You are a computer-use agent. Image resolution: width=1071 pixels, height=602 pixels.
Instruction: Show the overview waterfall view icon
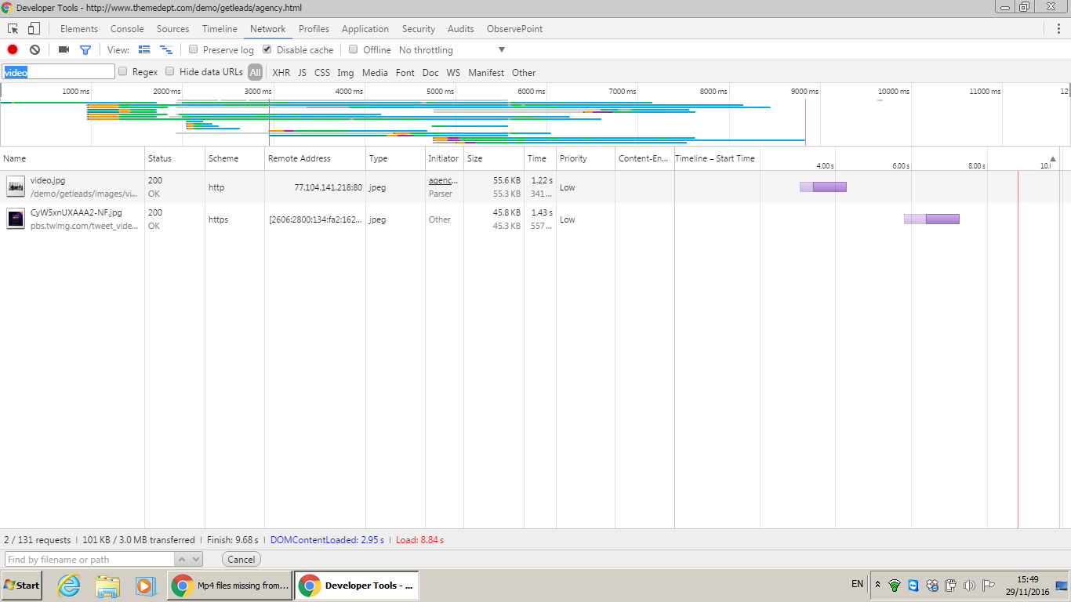pos(165,49)
